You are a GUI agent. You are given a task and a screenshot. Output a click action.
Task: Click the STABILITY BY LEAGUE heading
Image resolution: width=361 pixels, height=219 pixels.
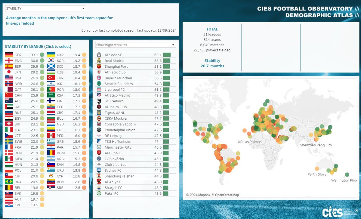click(38, 47)
